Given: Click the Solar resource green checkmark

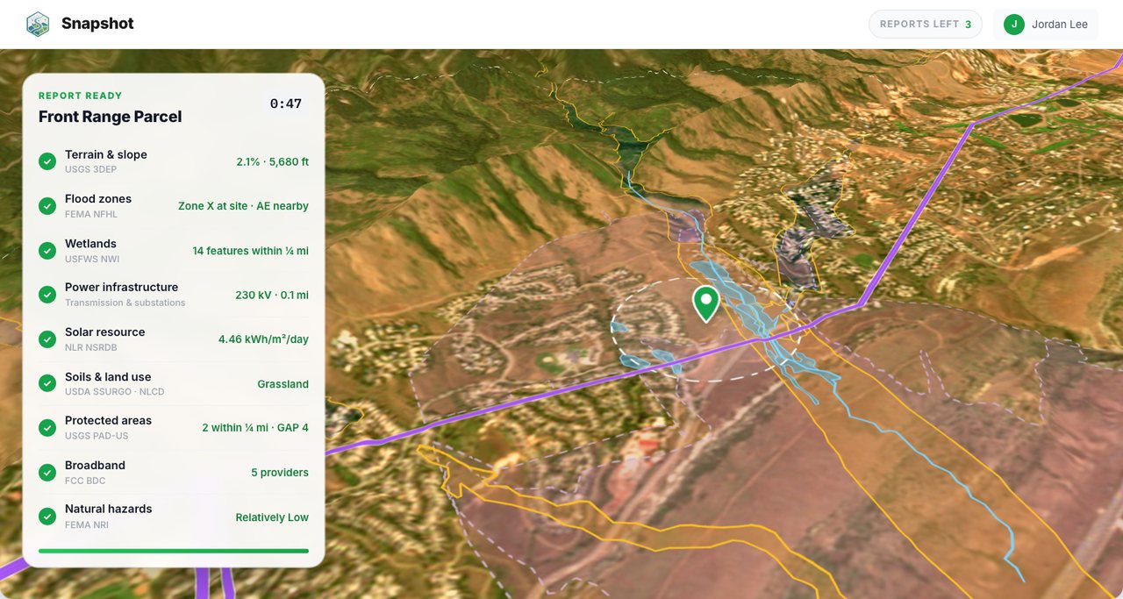Looking at the screenshot, I should click(47, 339).
